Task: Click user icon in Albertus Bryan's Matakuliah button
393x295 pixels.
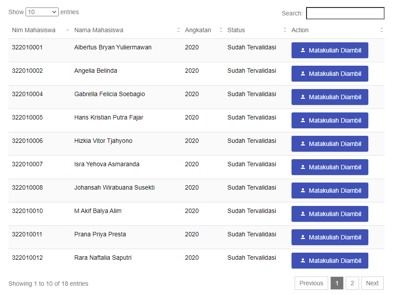Action: pos(303,50)
